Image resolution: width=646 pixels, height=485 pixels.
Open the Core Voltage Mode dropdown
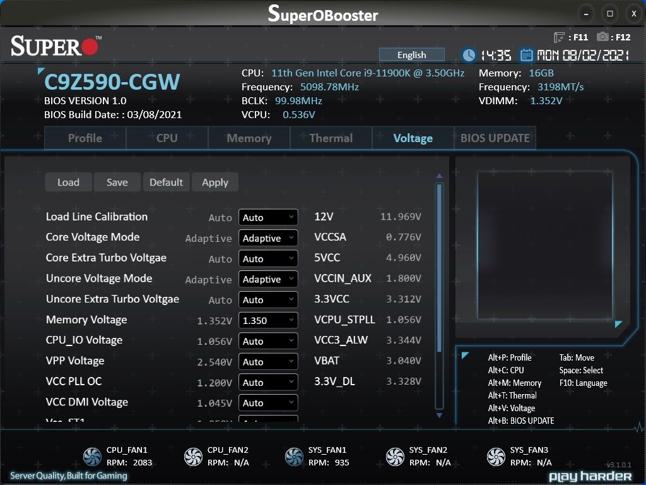pyautogui.click(x=268, y=238)
